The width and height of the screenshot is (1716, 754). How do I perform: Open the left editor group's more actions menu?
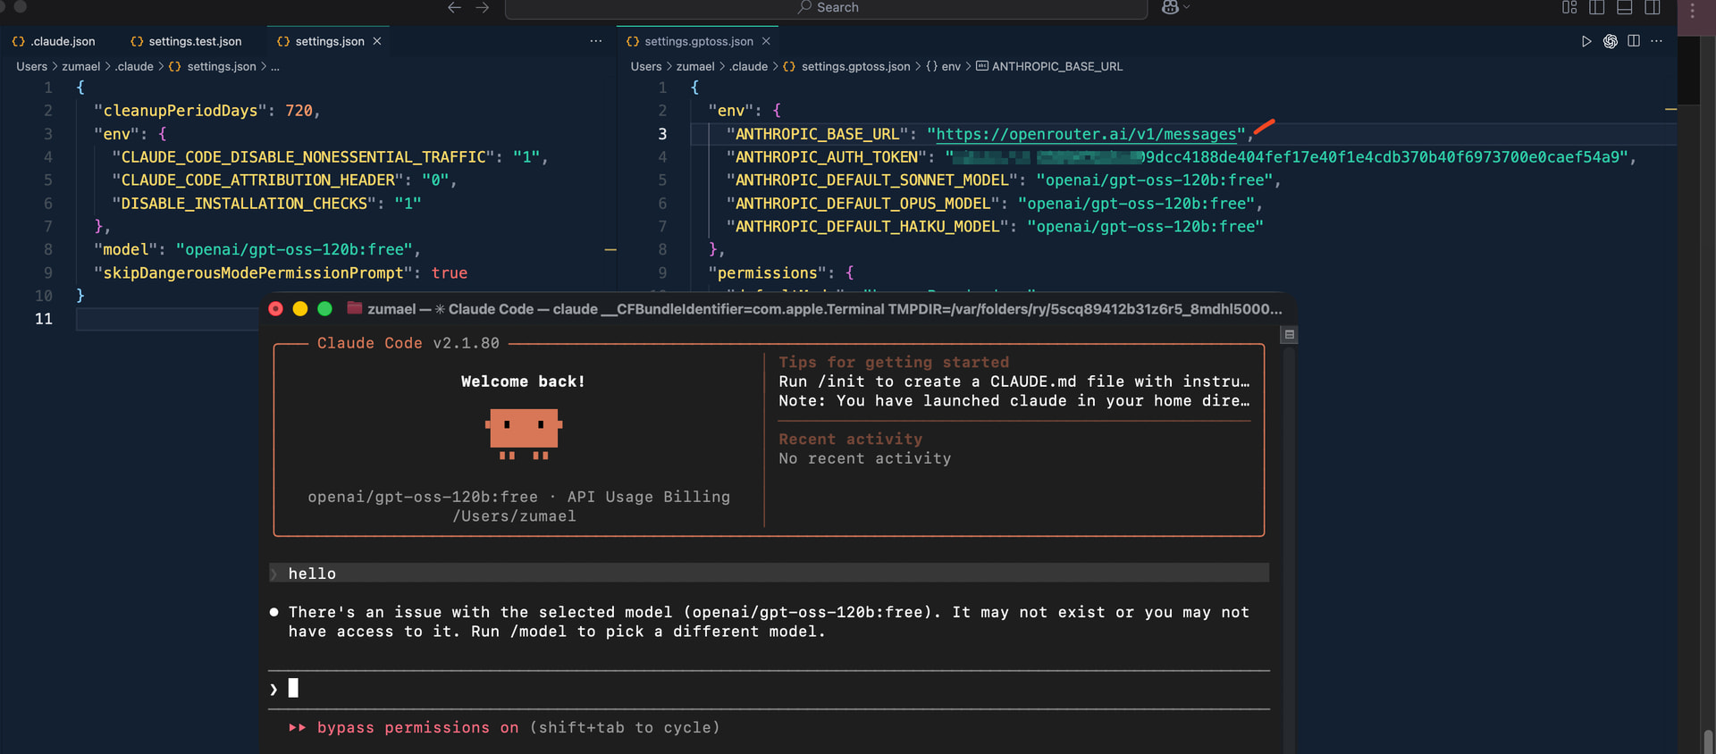pos(596,41)
